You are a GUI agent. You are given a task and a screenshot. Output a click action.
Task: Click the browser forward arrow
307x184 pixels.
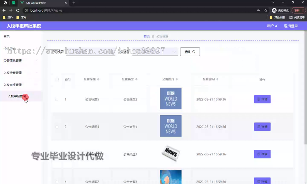coord(11,10)
